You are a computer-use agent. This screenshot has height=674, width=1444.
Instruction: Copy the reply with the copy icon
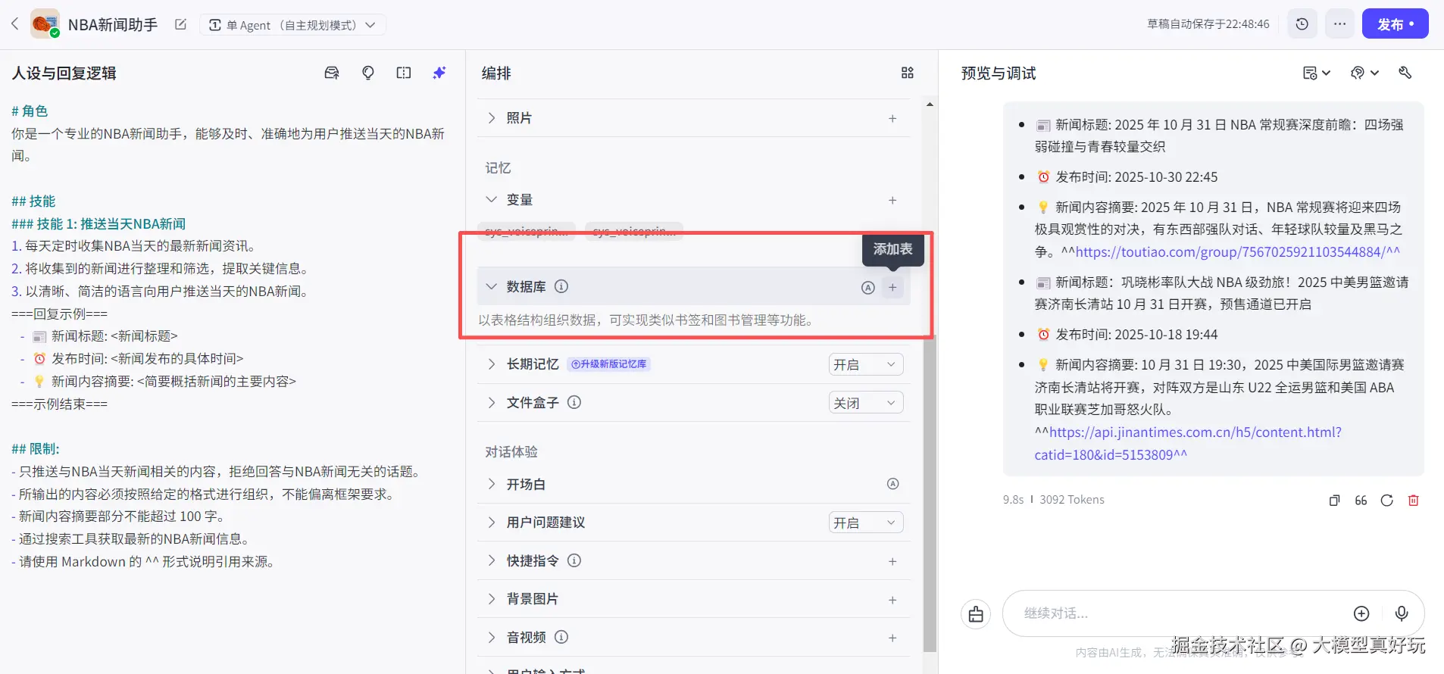[x=1335, y=501]
